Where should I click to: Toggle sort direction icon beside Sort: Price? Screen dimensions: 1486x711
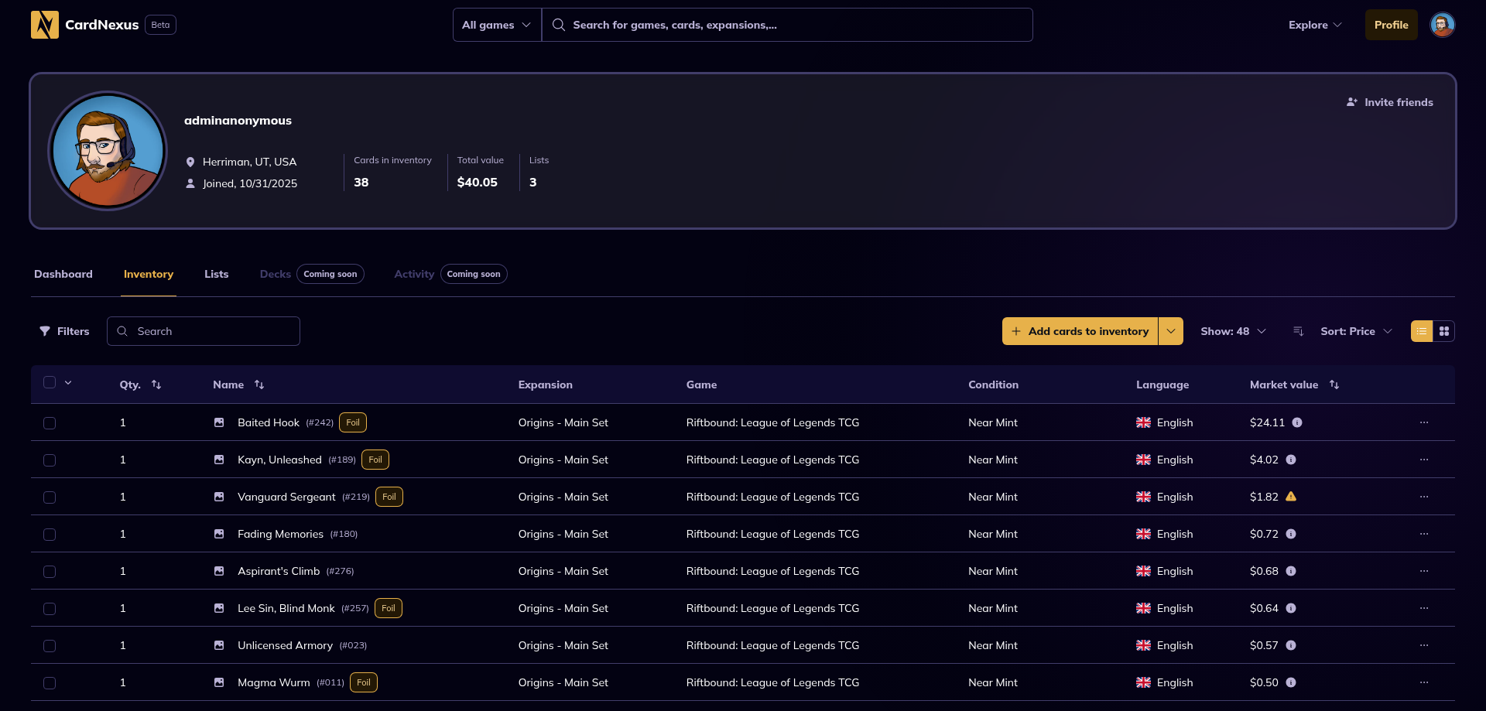tap(1298, 331)
